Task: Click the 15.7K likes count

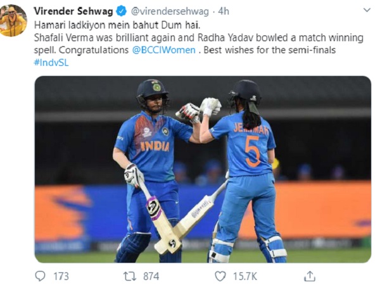Action: (x=244, y=276)
